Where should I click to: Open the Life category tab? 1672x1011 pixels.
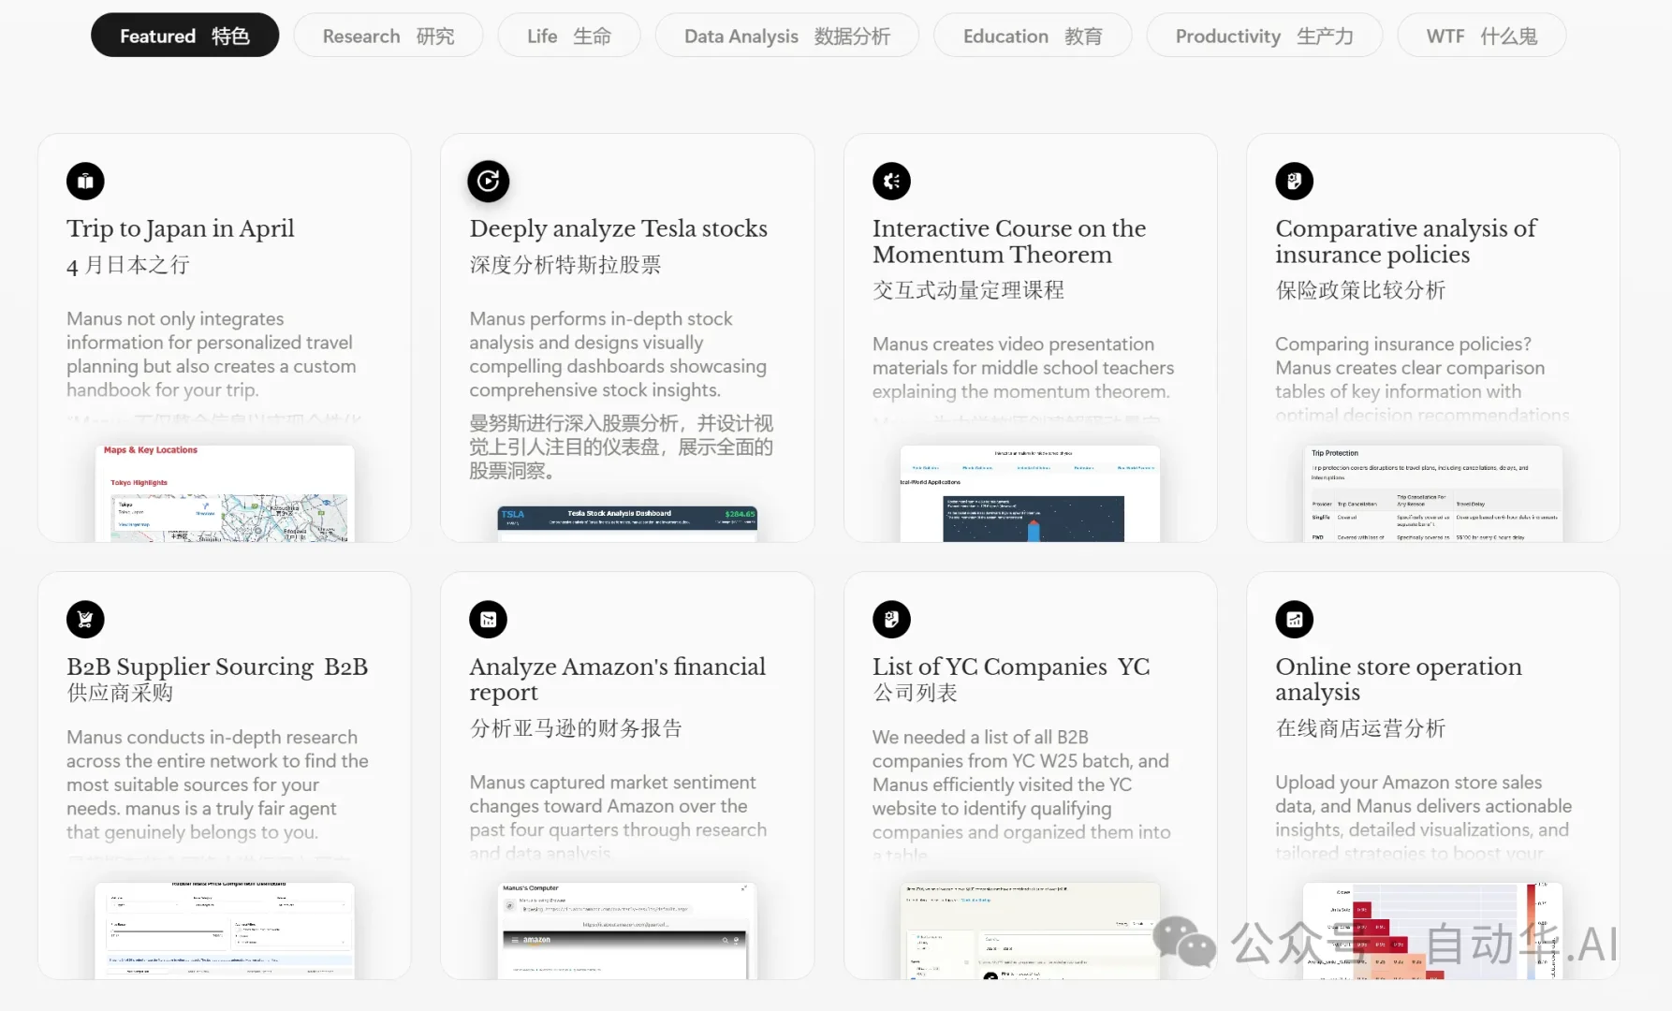pos(568,36)
